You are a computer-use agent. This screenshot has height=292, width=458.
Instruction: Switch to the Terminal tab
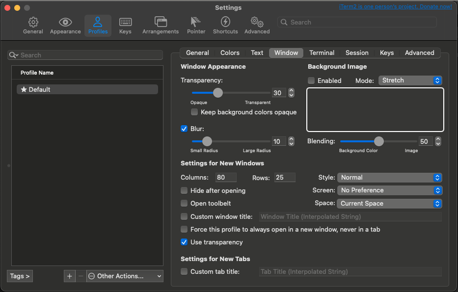322,53
